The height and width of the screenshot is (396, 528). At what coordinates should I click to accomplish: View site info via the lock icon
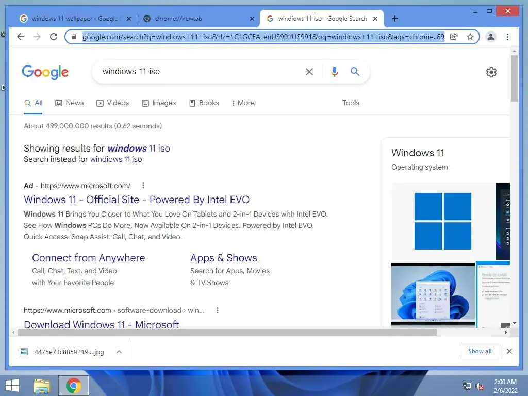point(74,37)
